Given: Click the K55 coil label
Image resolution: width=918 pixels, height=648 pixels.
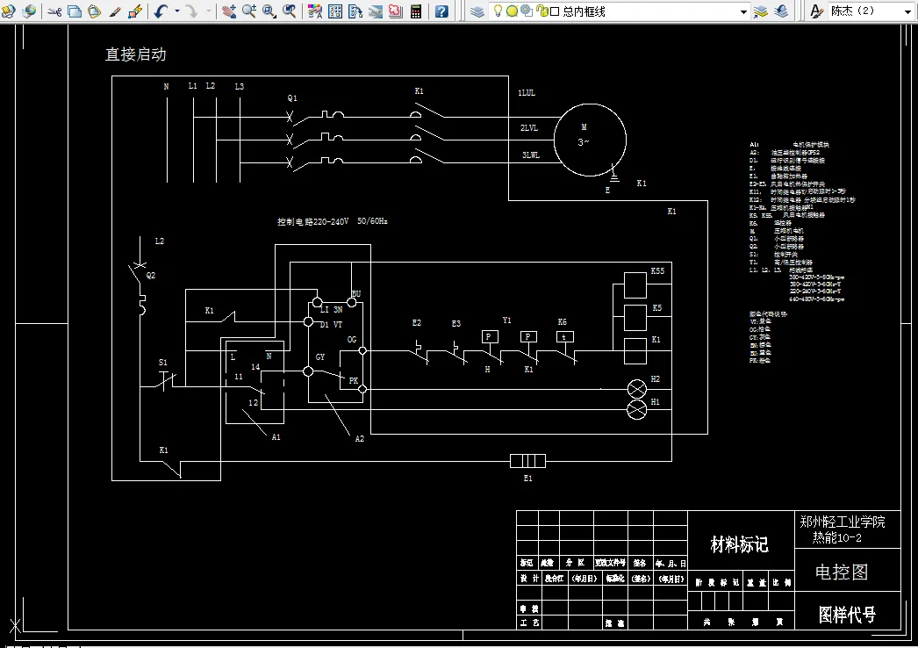Looking at the screenshot, I should [657, 270].
